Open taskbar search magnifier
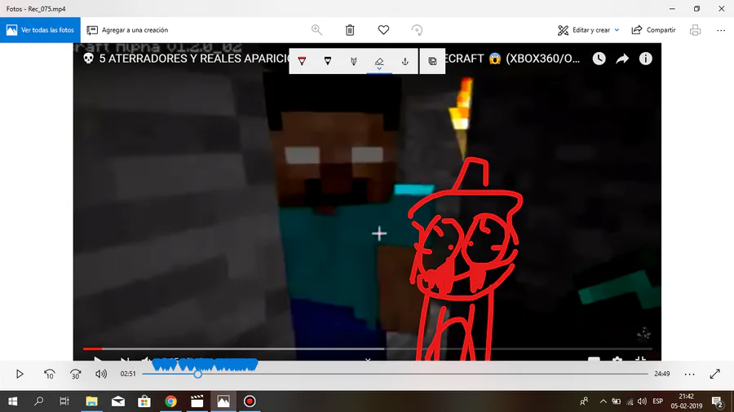734x412 pixels. pyautogui.click(x=39, y=401)
